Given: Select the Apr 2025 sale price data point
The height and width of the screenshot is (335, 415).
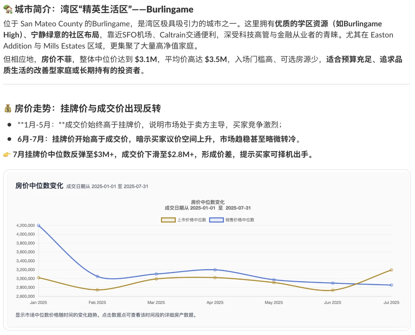Looking at the screenshot, I should pos(215,270).
